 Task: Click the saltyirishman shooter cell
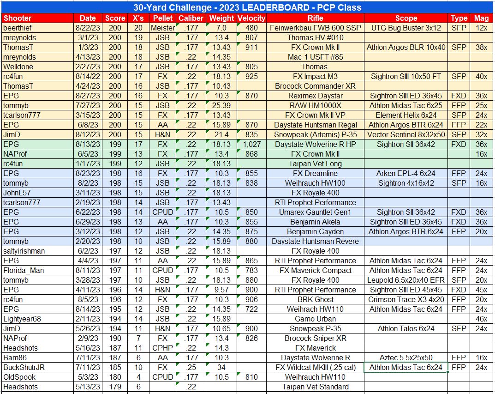pos(37,251)
